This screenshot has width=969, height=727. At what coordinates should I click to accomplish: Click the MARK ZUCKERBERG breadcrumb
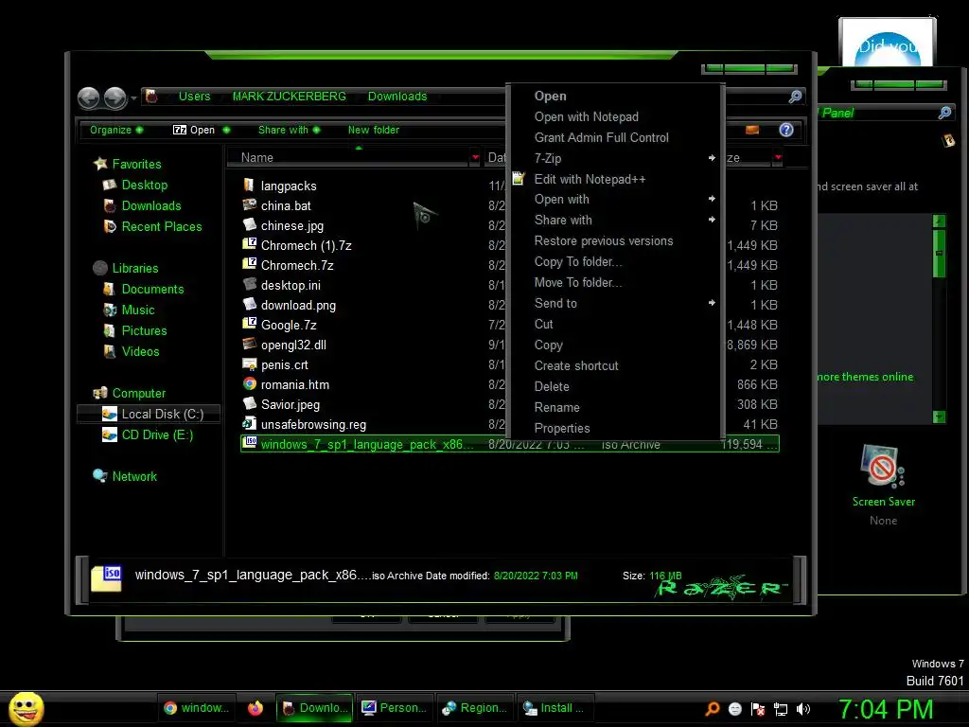[x=290, y=97]
